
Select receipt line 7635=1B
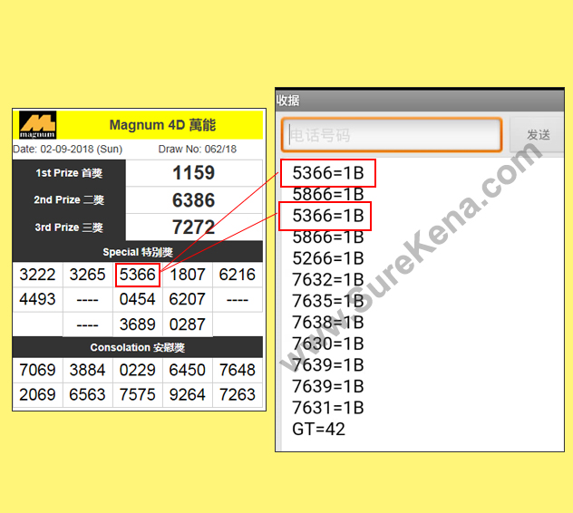point(328,301)
